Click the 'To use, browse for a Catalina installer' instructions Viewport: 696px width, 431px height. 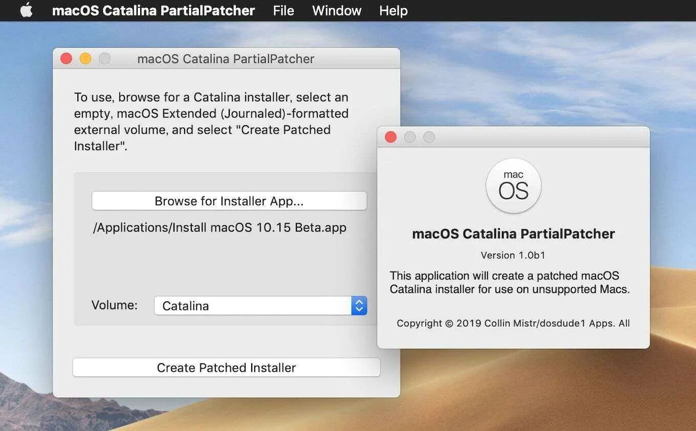211,122
